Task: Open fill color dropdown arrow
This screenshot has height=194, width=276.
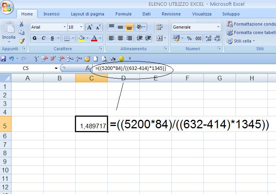Action: [x=88, y=38]
